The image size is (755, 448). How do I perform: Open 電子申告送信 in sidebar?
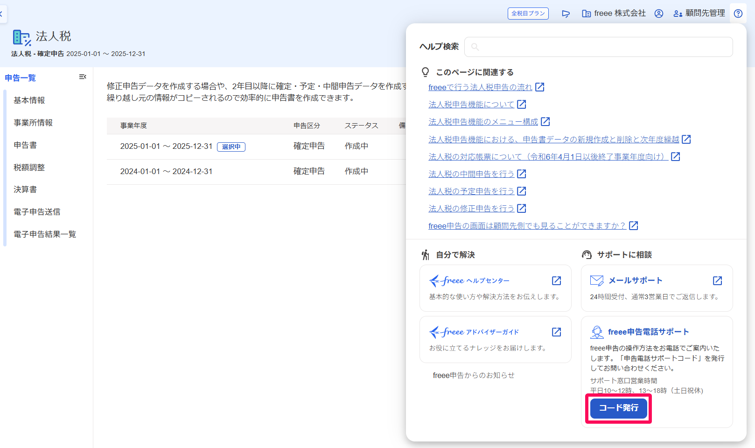point(37,212)
